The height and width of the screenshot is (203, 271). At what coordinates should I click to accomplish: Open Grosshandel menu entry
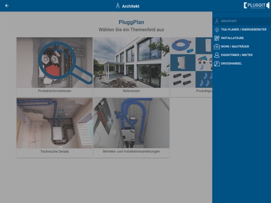[242, 63]
